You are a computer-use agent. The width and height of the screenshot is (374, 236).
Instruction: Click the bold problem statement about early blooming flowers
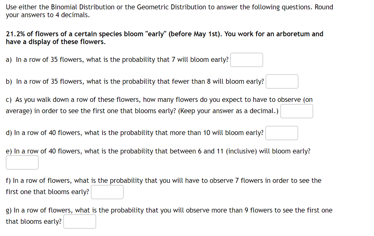pyautogui.click(x=164, y=38)
